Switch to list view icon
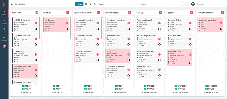The width and height of the screenshot is (227, 99). coord(86,4)
